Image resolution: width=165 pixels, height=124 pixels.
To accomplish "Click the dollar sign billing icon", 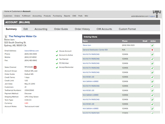I will pyautogui.click(x=6, y=36).
